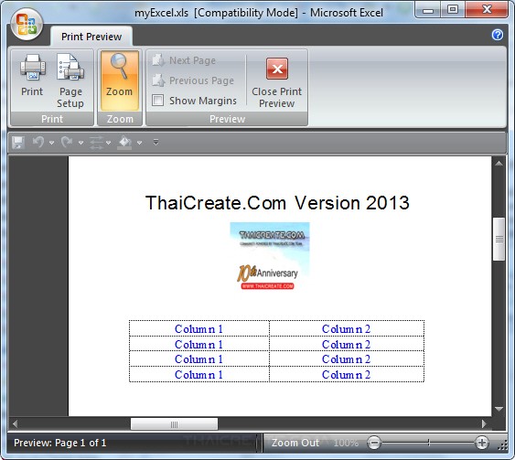Viewport: 515px width, 460px height.
Task: Click first row Column 2 cell
Action: click(347, 328)
